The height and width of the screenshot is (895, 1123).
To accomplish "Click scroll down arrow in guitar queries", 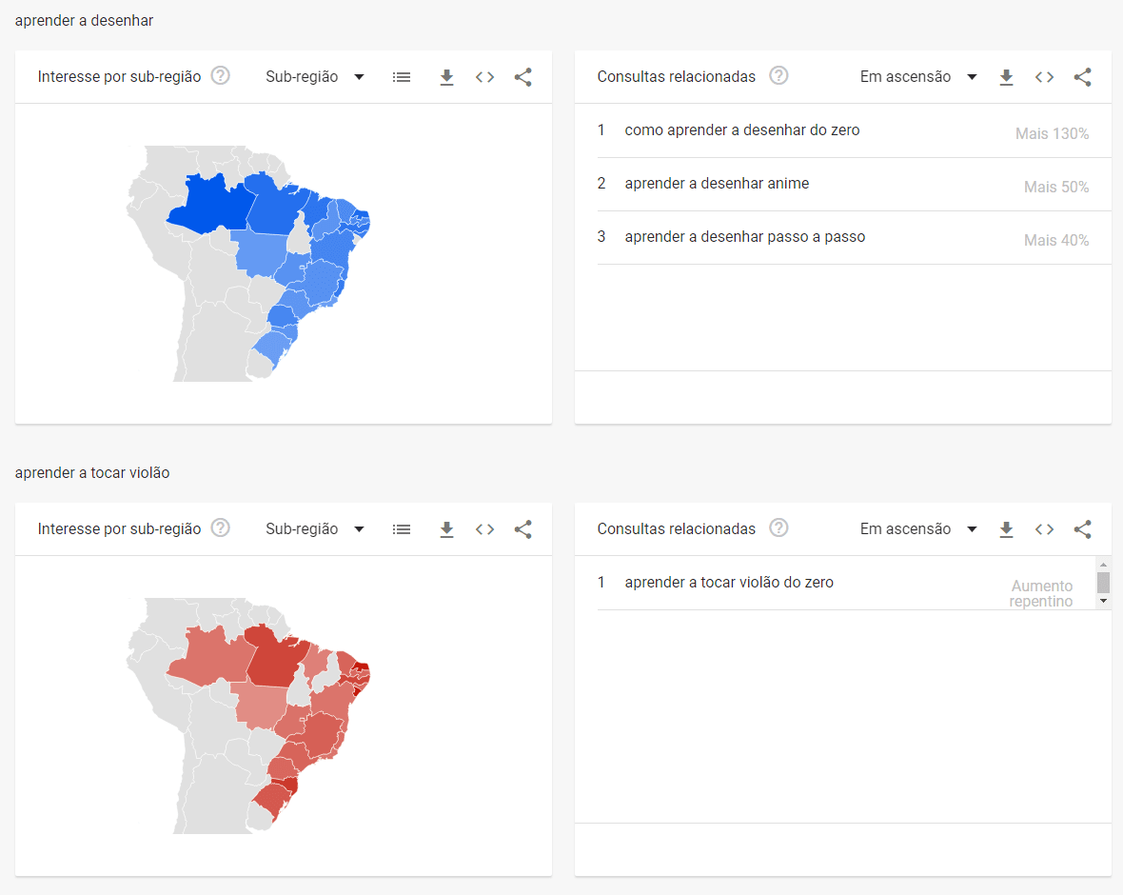I will 1103,602.
